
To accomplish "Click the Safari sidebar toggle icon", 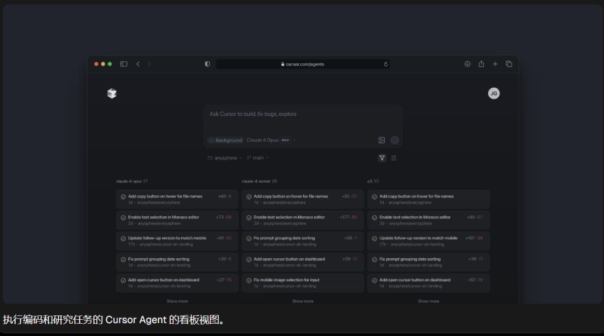I will click(124, 64).
